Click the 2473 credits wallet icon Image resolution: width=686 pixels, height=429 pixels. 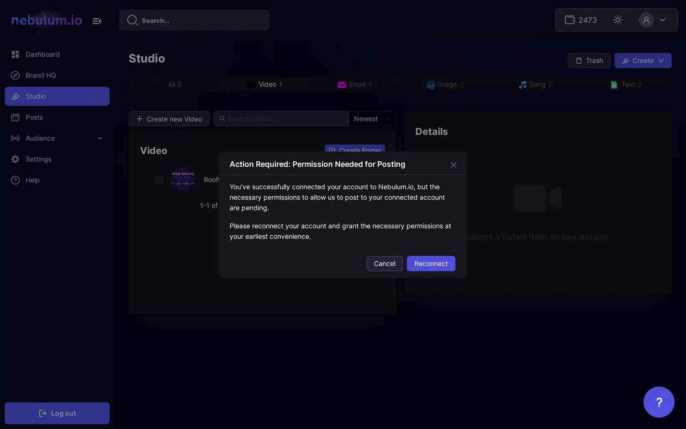[569, 20]
